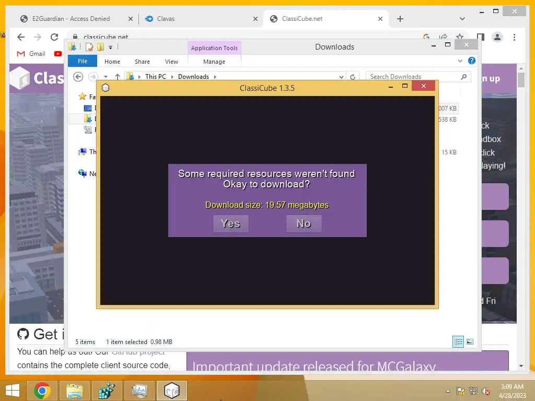The height and width of the screenshot is (401, 535).
Task: Reload the Chrome page
Action: tap(54, 37)
